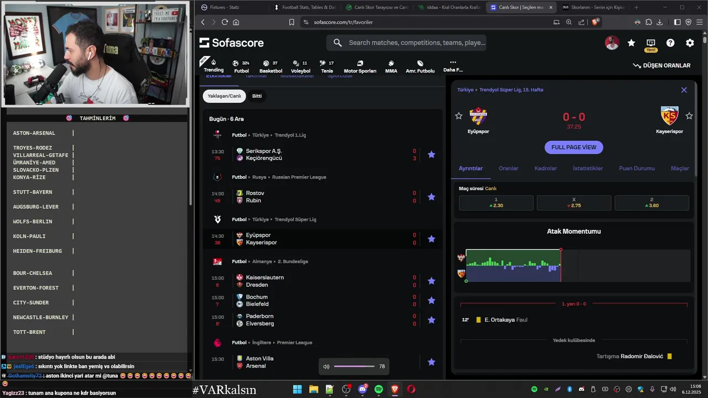Screen dimensions: 708x398
Task: Bookmark this page in the browser
Action: [291, 22]
